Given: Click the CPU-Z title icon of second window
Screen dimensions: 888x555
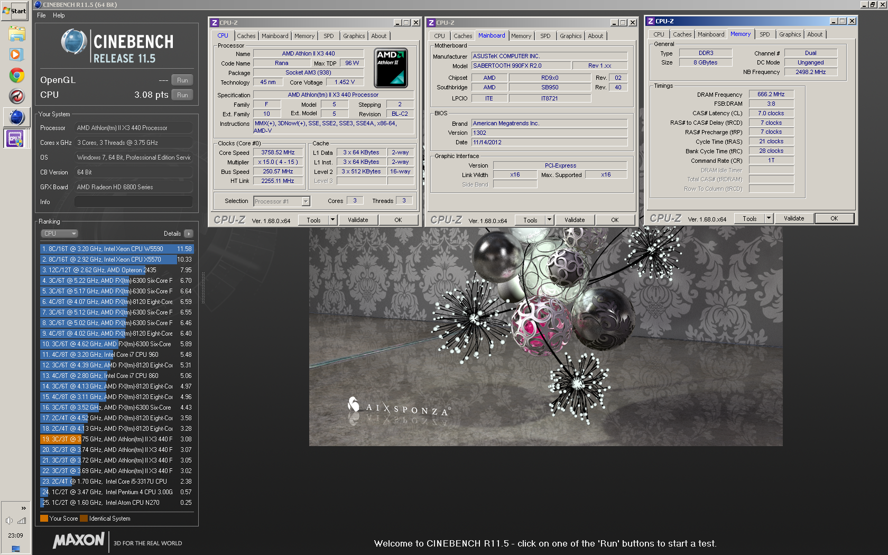Looking at the screenshot, I should pos(431,23).
